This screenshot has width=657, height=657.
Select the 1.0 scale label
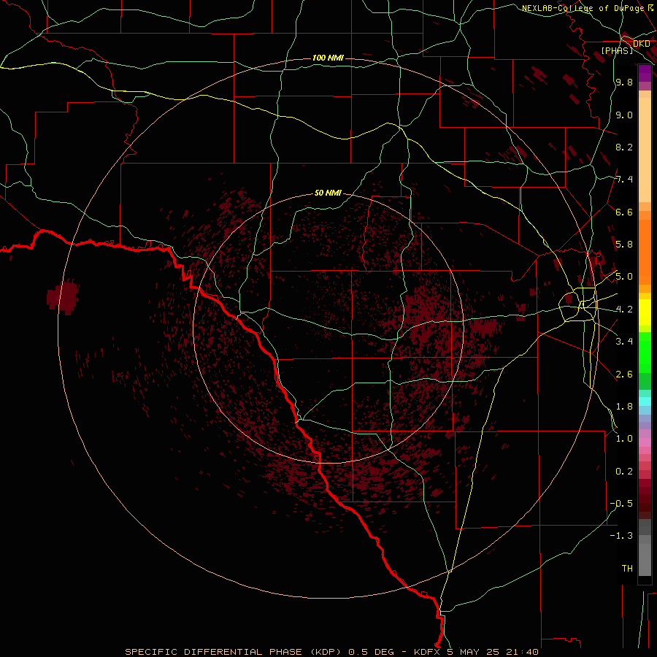click(624, 439)
